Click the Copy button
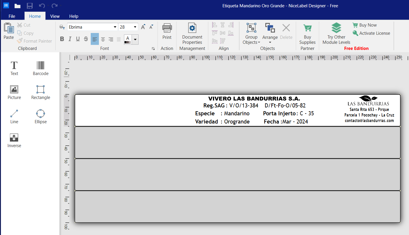The image size is (409, 235). coord(25,33)
